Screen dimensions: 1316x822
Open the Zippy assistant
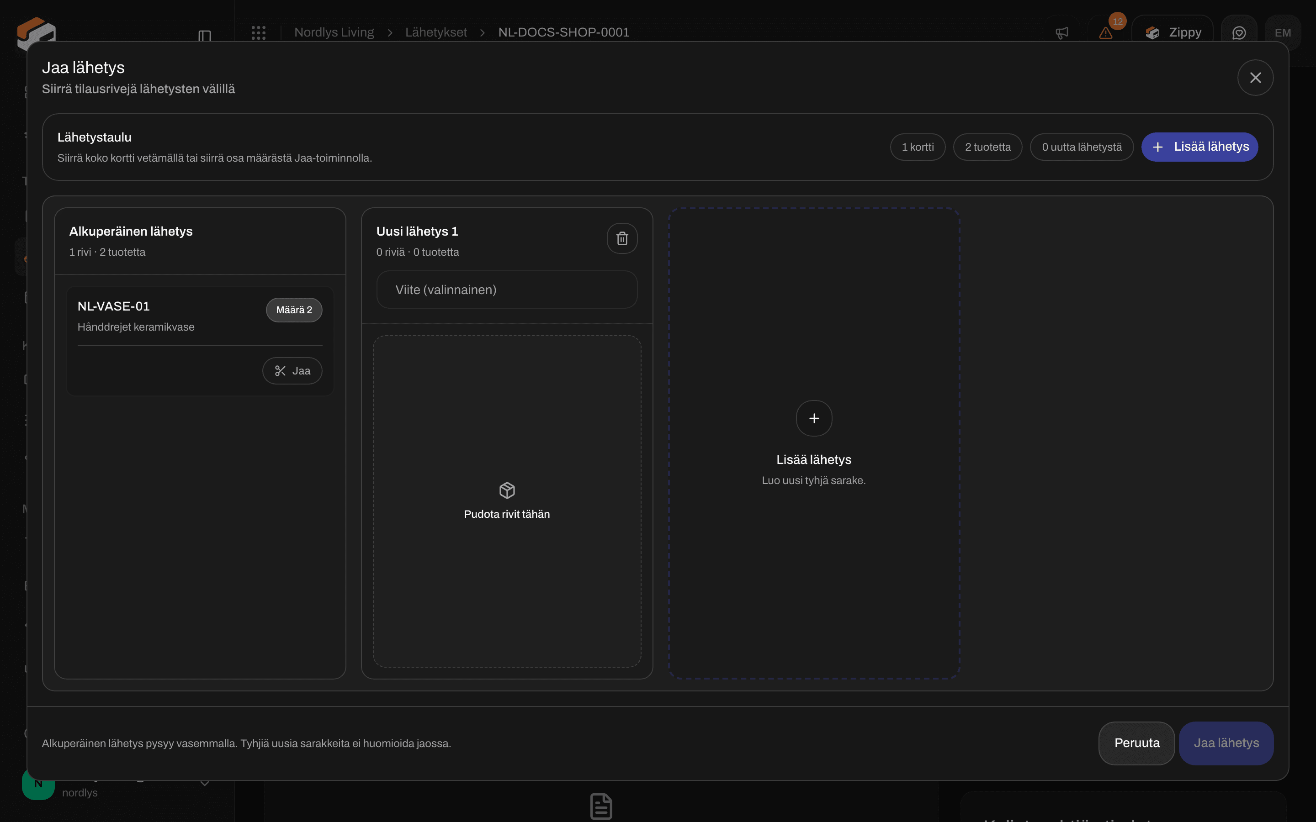(x=1173, y=32)
